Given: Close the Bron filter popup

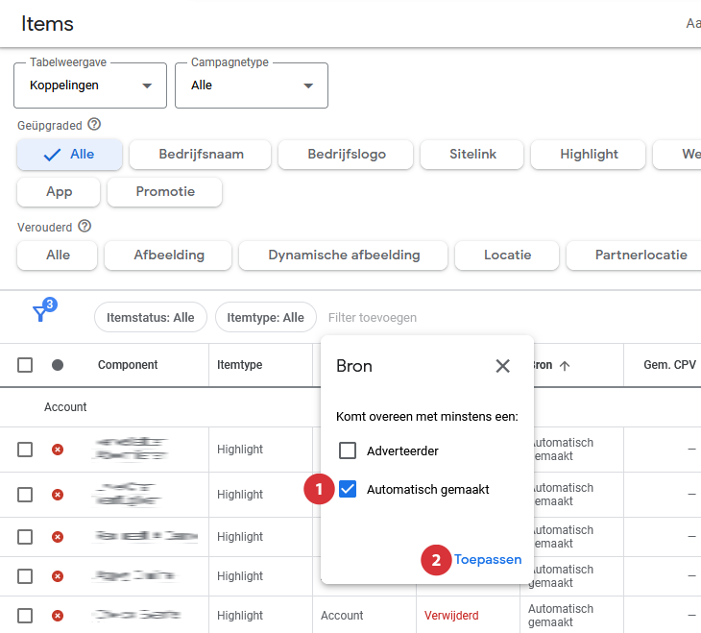Looking at the screenshot, I should tap(502, 366).
